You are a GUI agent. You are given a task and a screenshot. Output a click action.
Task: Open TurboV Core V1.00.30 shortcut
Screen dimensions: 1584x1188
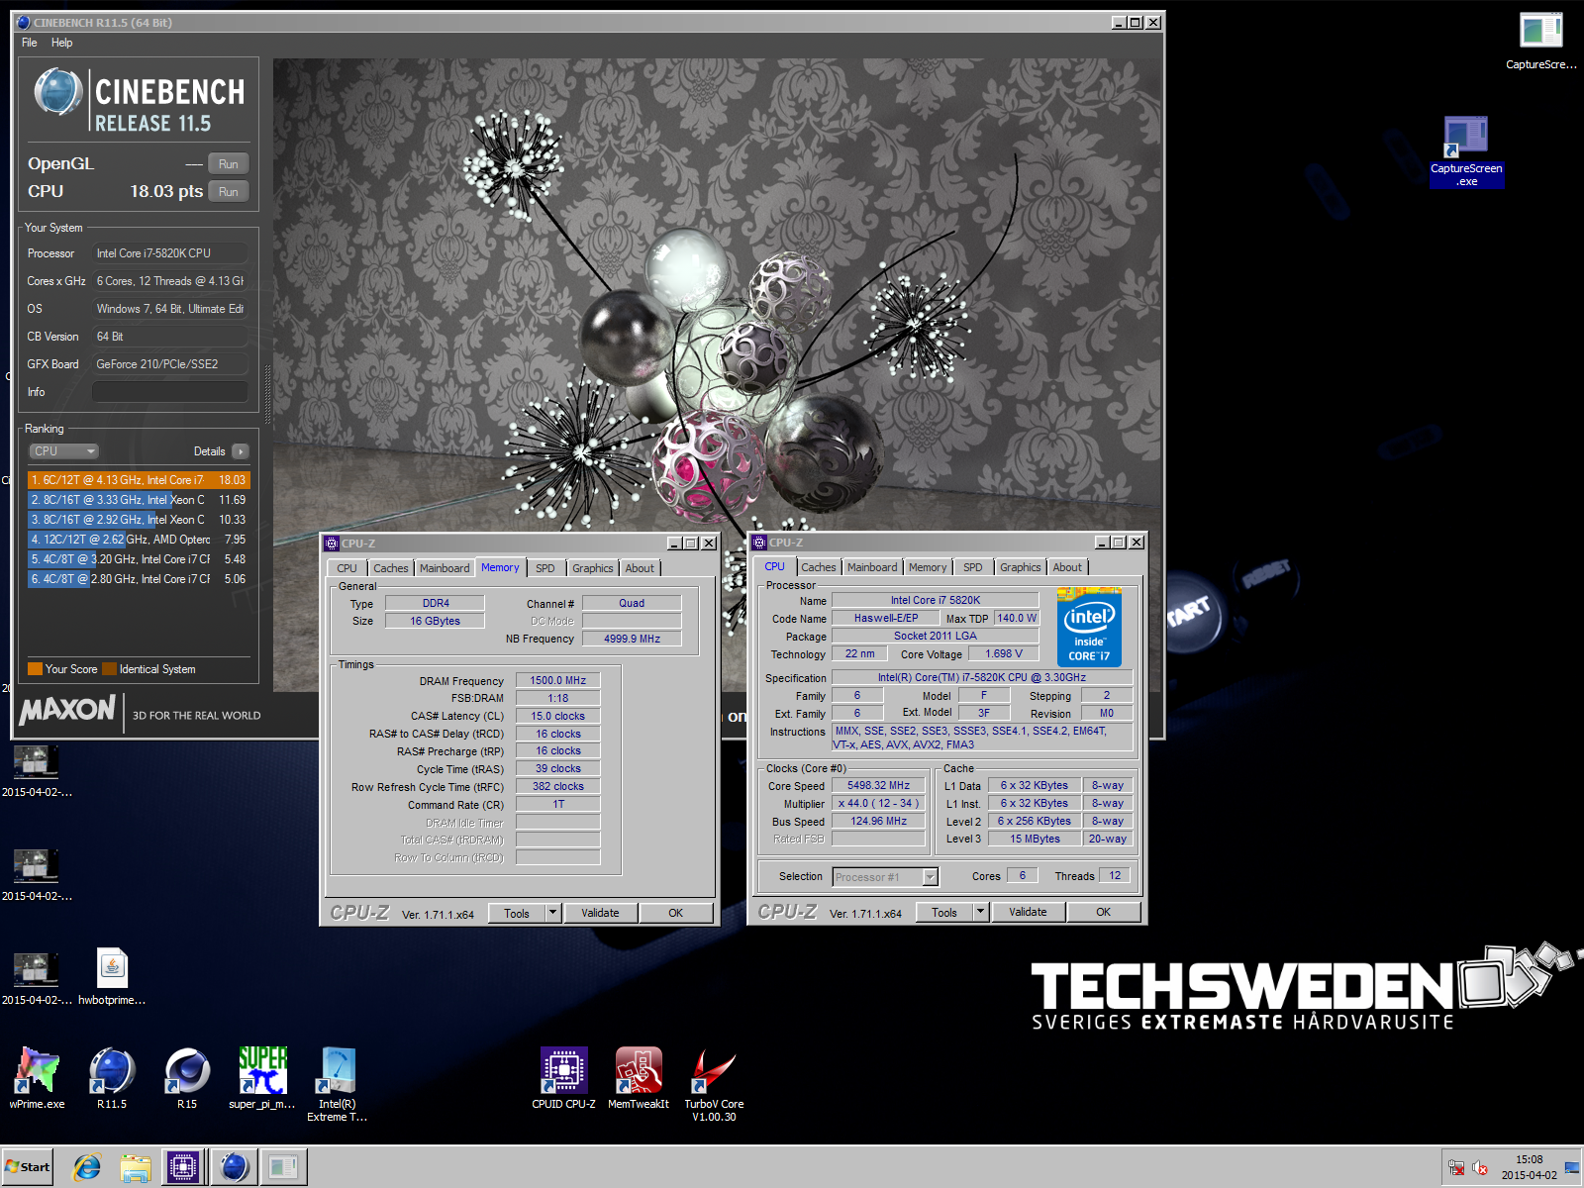tap(714, 1083)
